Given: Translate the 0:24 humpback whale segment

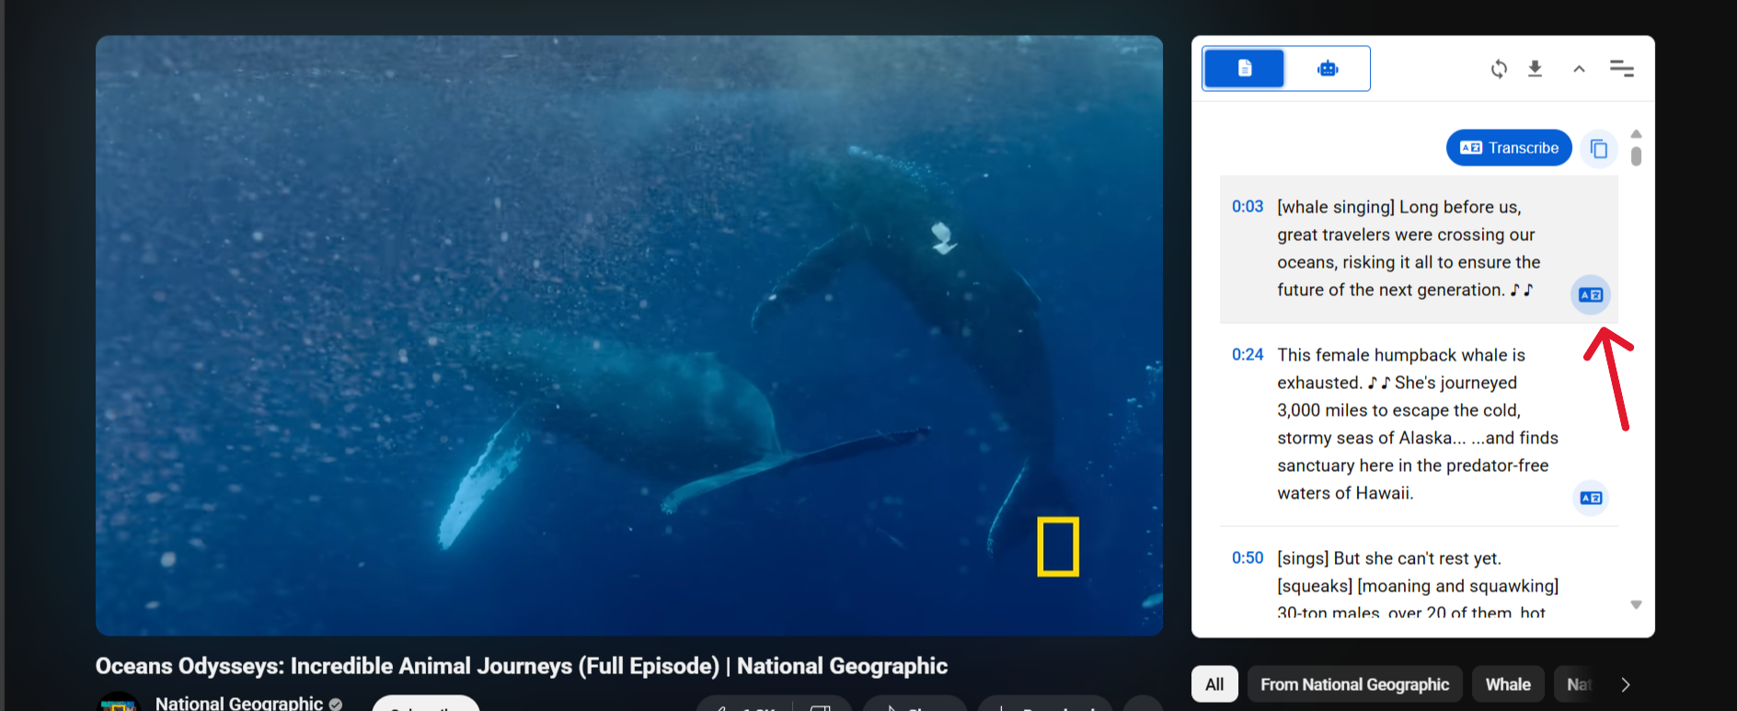Looking at the screenshot, I should point(1590,499).
